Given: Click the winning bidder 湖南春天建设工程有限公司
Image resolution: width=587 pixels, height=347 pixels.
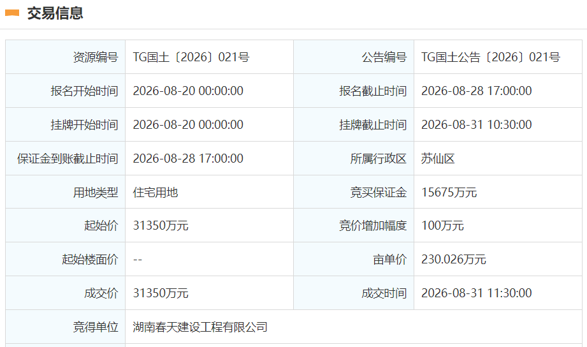Looking at the screenshot, I should pyautogui.click(x=200, y=327).
